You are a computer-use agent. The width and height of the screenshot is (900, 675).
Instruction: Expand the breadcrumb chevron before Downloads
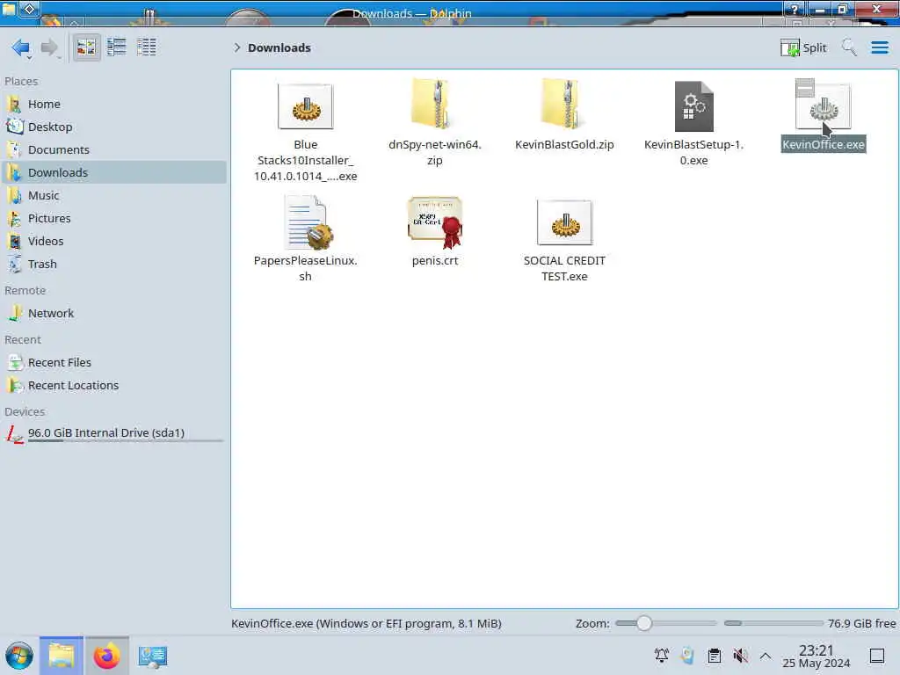(x=236, y=47)
